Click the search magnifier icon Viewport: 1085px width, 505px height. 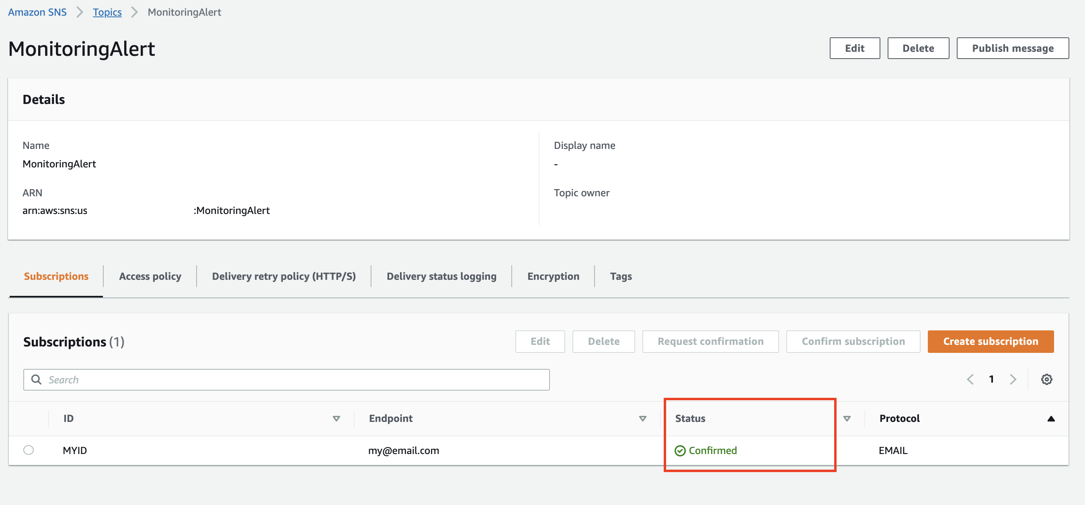pos(37,379)
